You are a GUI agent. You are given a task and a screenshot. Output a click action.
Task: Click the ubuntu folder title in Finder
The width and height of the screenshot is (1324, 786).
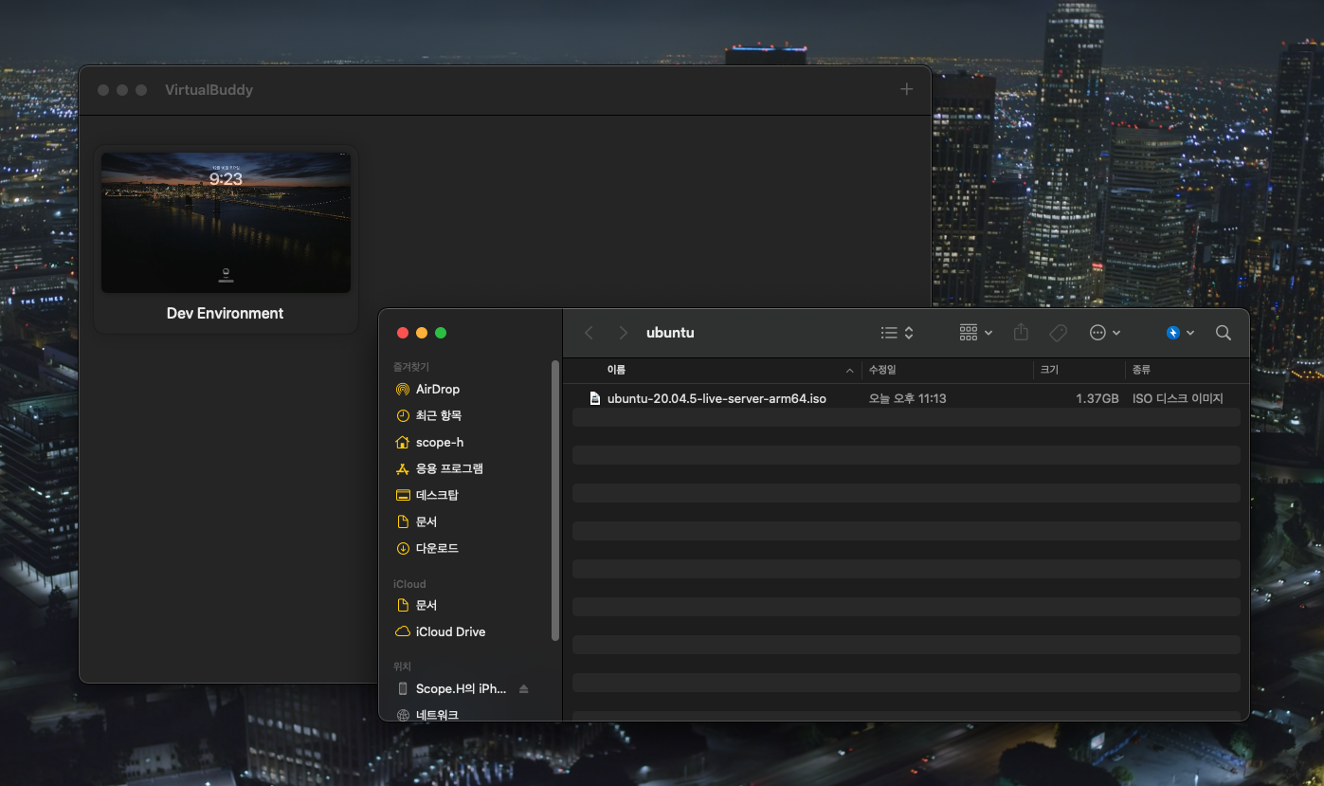click(670, 333)
